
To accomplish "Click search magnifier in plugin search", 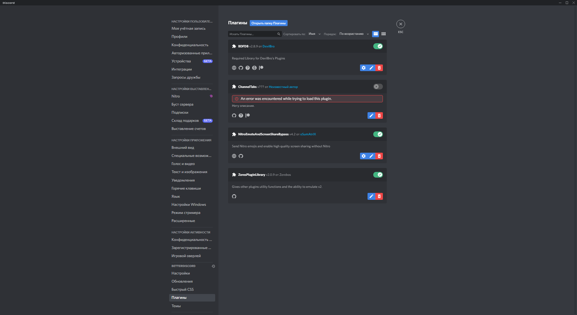I will tap(279, 34).
